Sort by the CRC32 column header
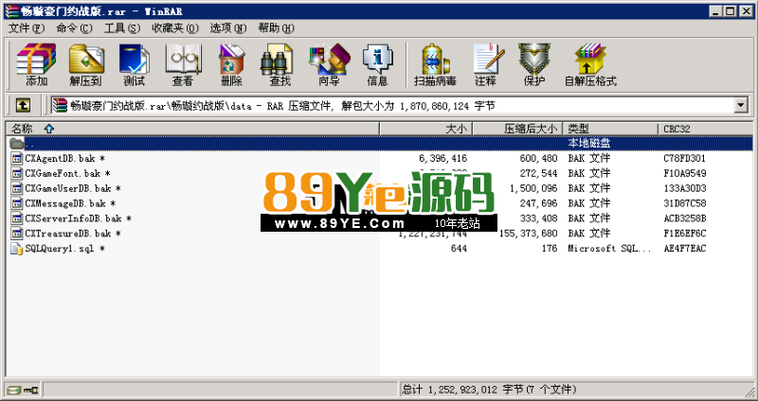Viewport: 758px width, 401px height. click(x=705, y=129)
